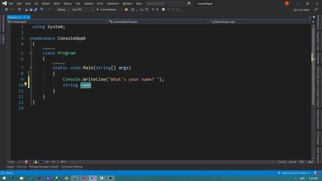Click the next issue right arrow
Screen dimensions: 322x181
[53, 162]
